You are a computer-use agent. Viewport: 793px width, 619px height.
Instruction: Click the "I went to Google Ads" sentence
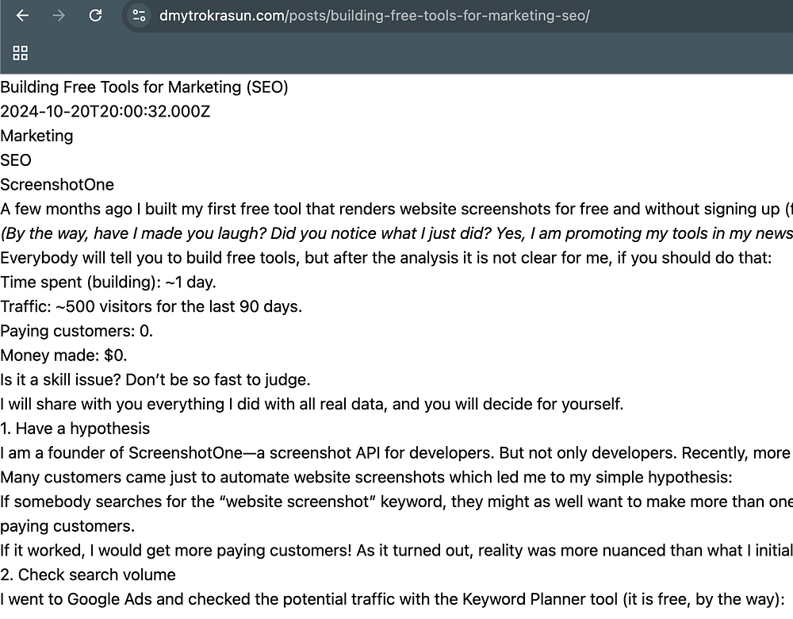(x=393, y=599)
